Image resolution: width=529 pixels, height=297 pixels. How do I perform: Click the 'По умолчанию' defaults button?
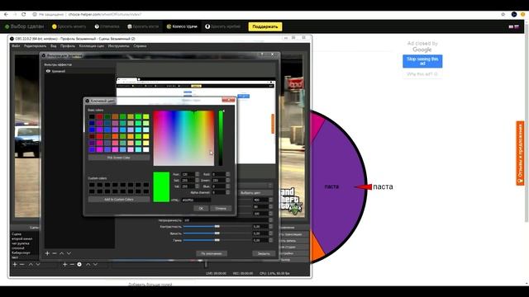tap(212, 253)
